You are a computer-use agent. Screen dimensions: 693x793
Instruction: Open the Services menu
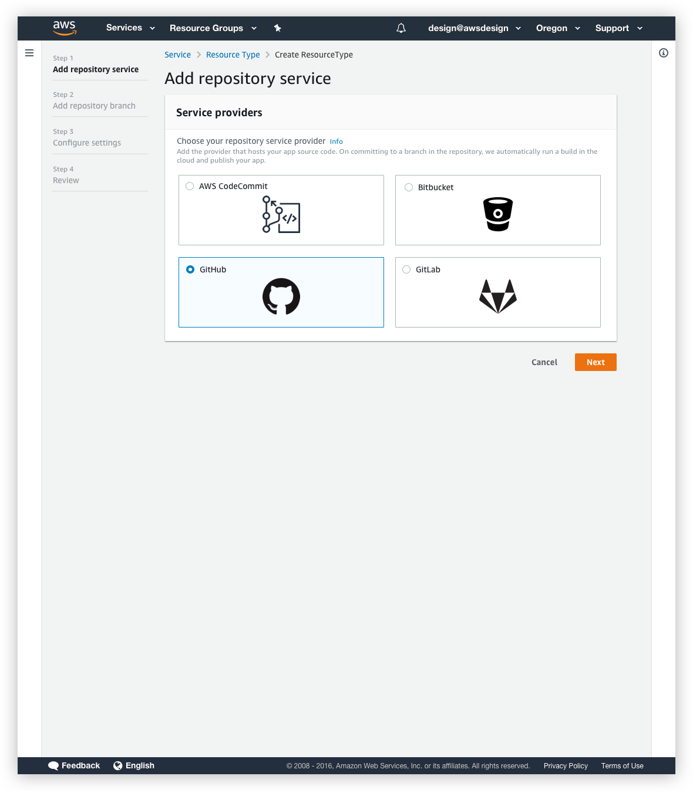click(124, 28)
